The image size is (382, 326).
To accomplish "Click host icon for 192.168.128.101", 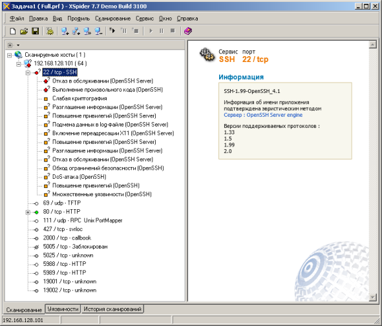I will point(28,63).
